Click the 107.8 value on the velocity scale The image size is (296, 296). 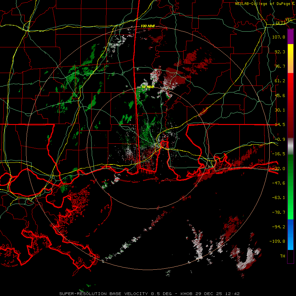click(x=279, y=37)
